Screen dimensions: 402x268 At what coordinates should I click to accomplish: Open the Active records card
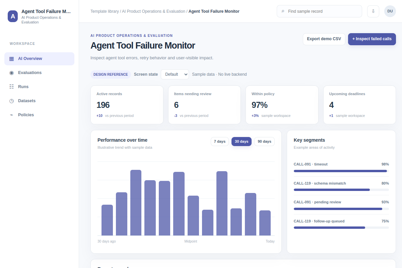(127, 105)
